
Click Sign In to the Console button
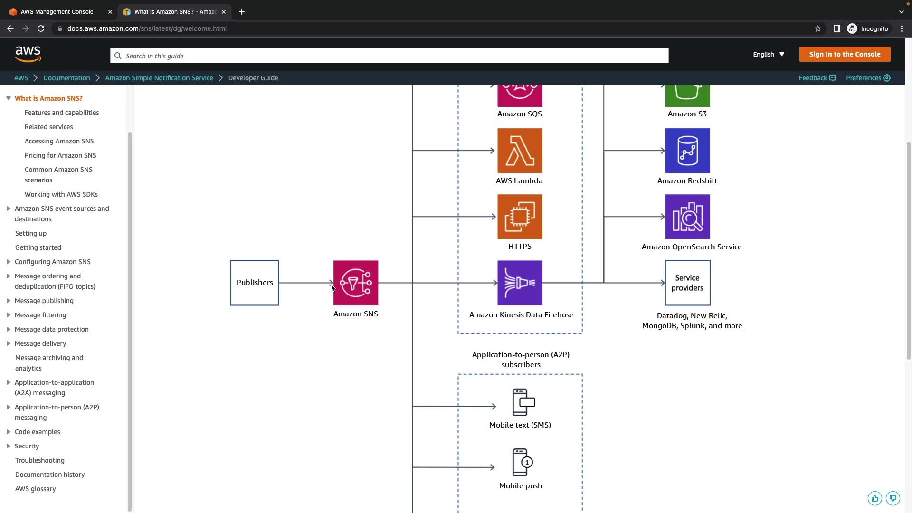[845, 54]
